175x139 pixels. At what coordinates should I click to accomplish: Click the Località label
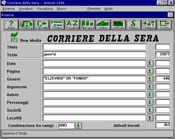pyautogui.click(x=14, y=118)
